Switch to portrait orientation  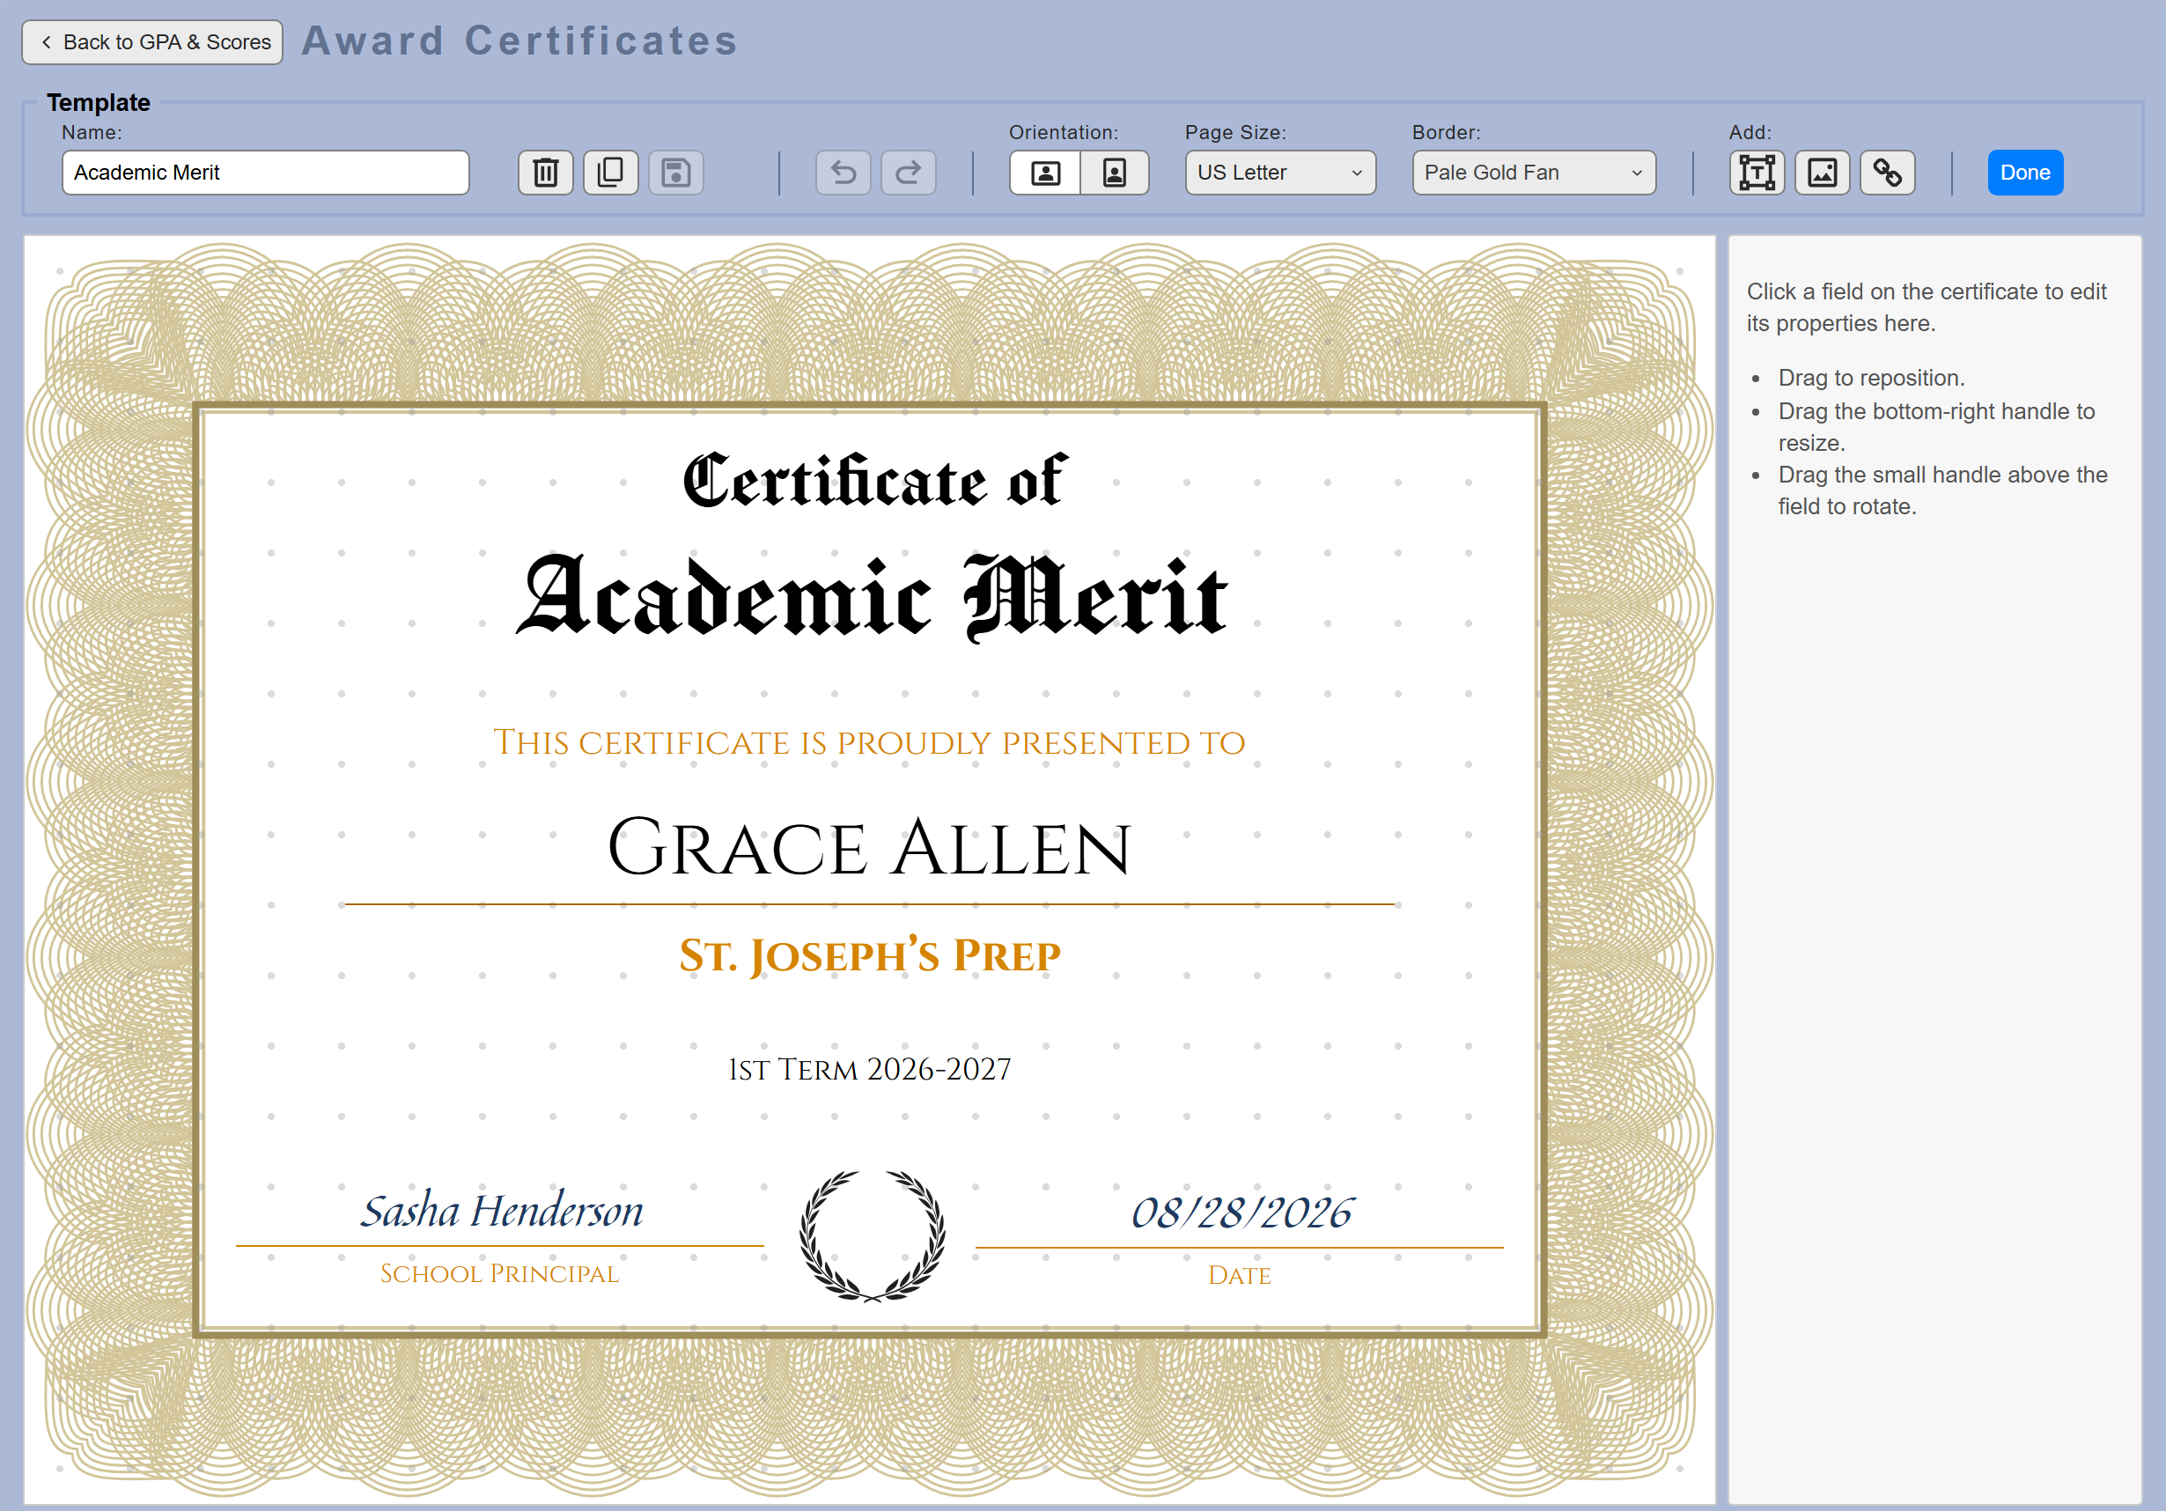[x=1114, y=173]
